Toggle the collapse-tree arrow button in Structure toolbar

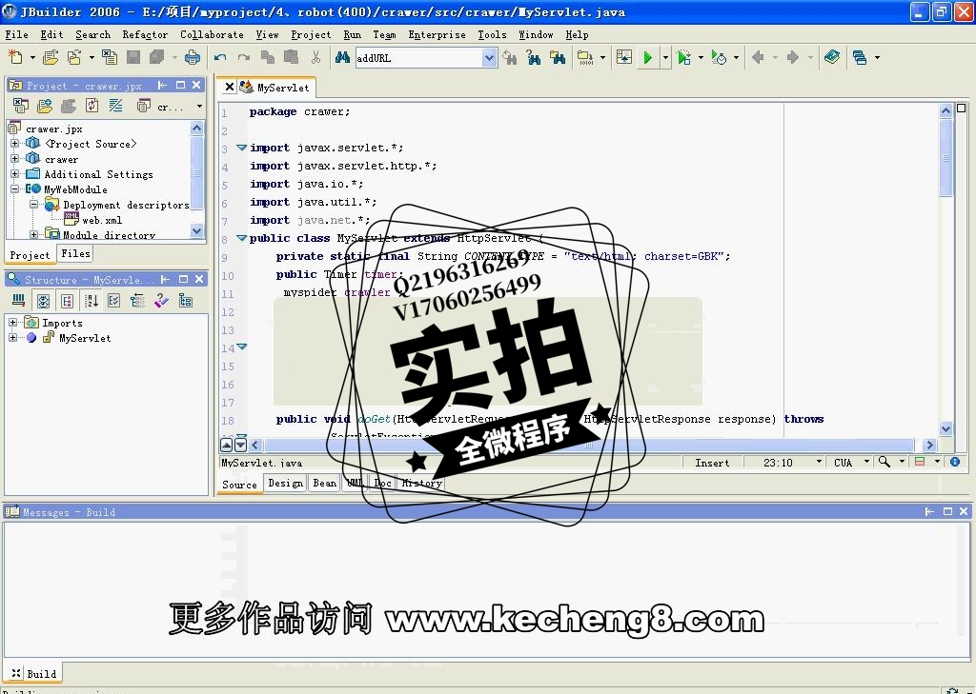137,302
